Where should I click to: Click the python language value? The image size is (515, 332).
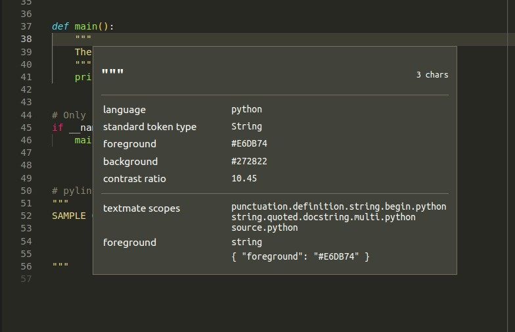click(246, 110)
